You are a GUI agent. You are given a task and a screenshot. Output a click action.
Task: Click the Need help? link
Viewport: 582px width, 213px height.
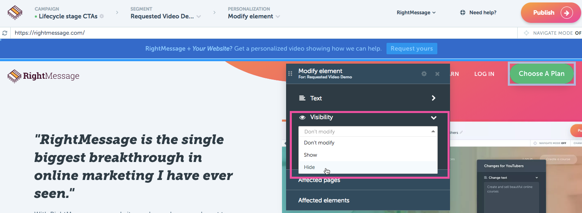(483, 13)
